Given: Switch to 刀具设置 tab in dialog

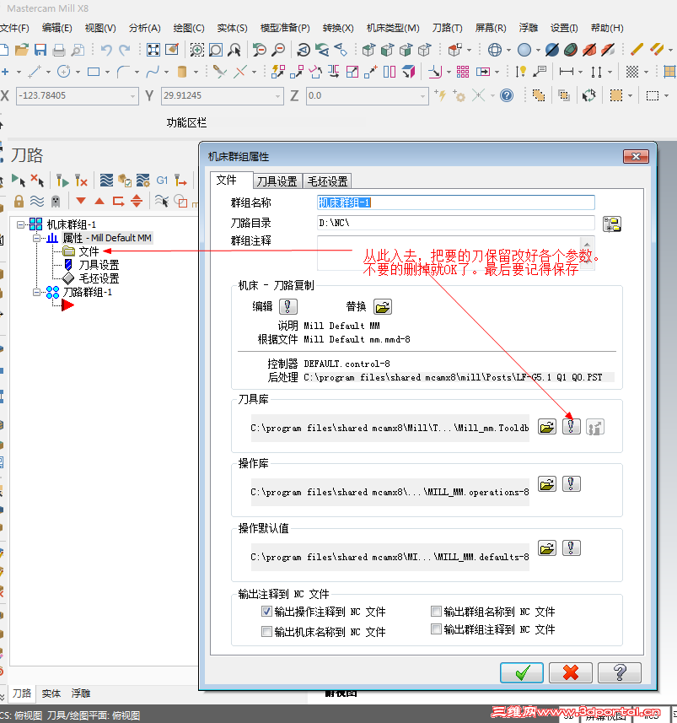Looking at the screenshot, I should (277, 181).
